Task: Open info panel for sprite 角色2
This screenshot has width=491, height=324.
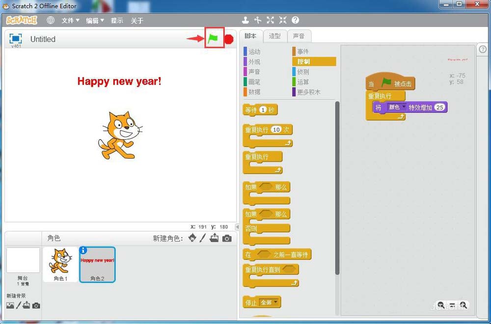Action: [x=83, y=251]
